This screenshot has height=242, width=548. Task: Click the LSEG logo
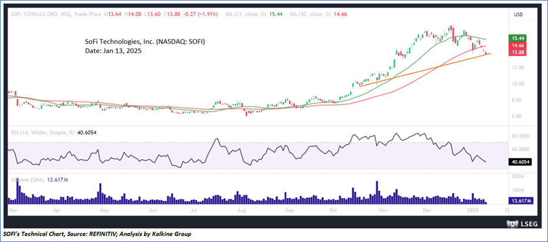point(522,224)
